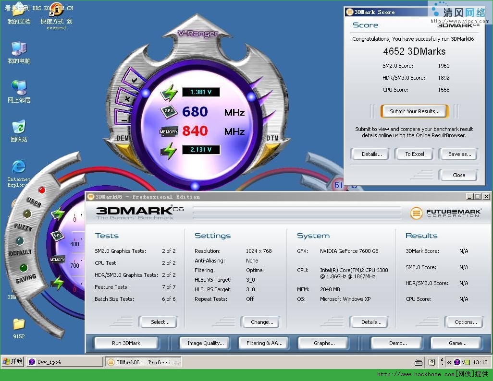The image size is (493, 381).
Task: Click the X cancel tab on V-Ranger
Action: [x=126, y=99]
